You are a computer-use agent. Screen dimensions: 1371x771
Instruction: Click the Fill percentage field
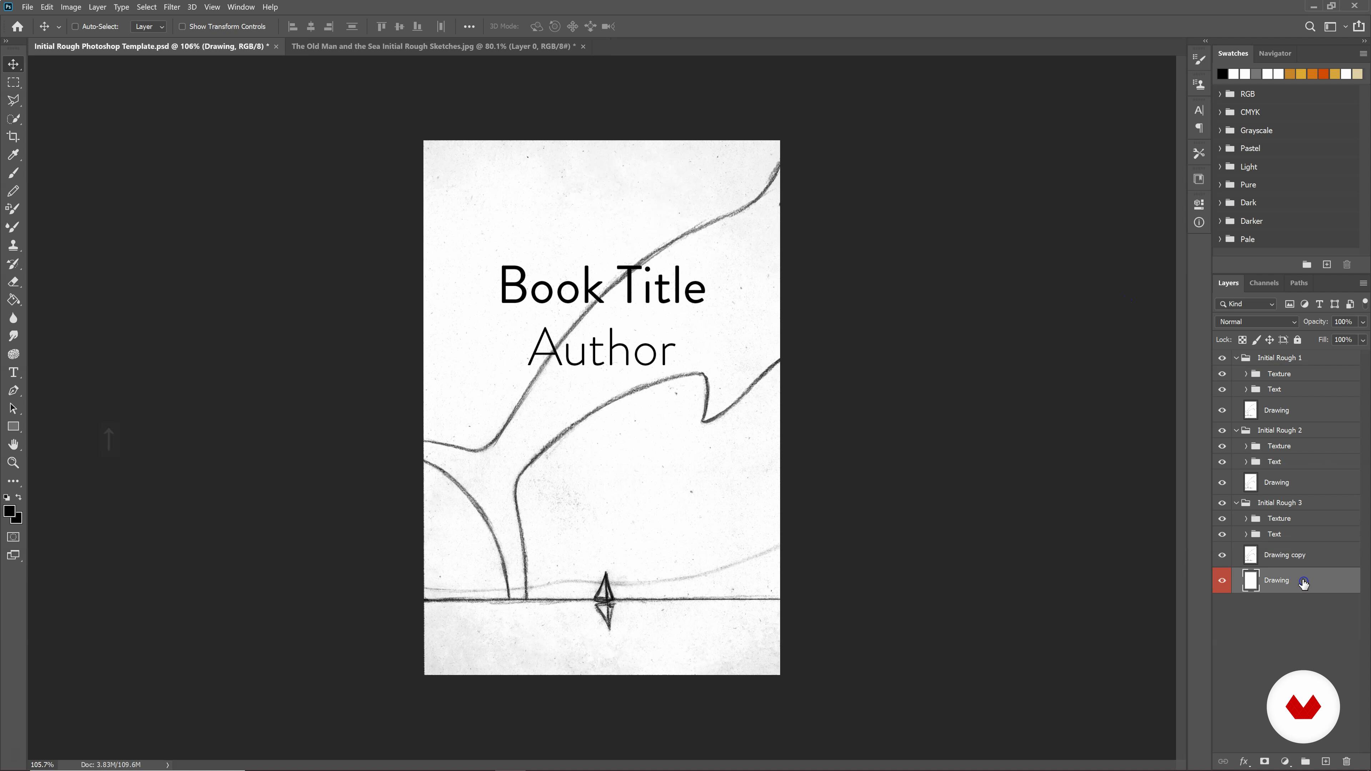(x=1343, y=340)
